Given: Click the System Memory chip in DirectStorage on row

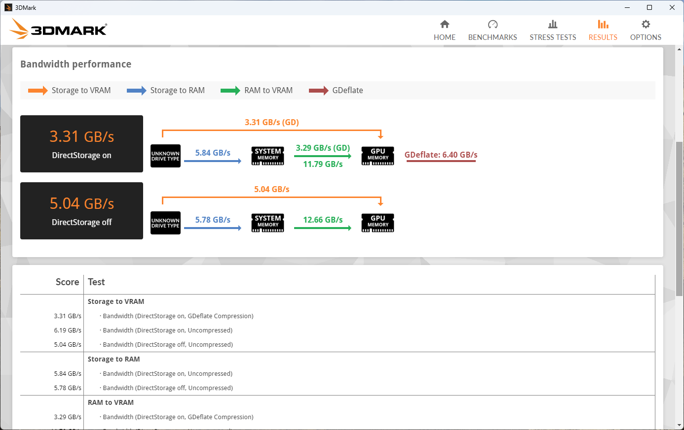Looking at the screenshot, I should coord(268,156).
